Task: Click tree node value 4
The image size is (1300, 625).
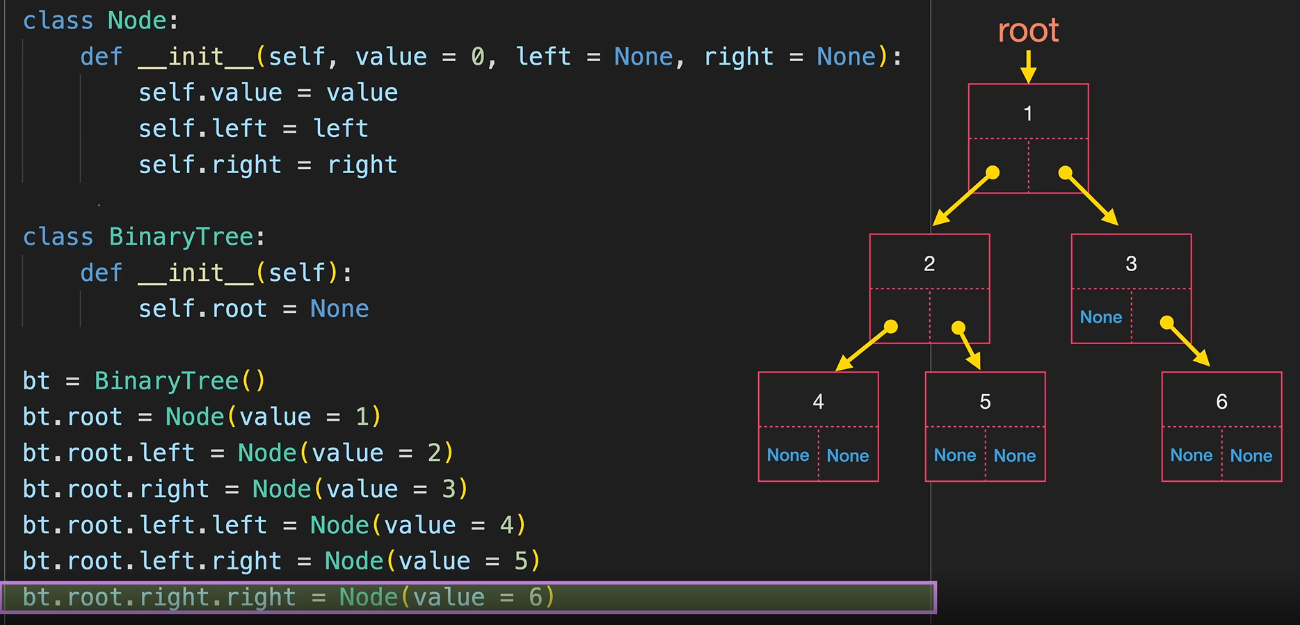Action: click(818, 401)
